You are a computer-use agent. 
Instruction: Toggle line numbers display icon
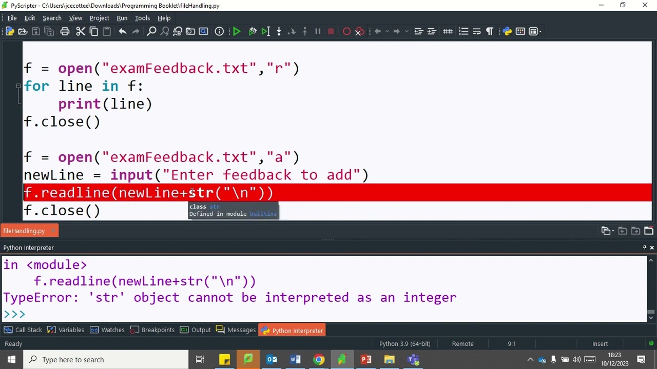(x=463, y=31)
